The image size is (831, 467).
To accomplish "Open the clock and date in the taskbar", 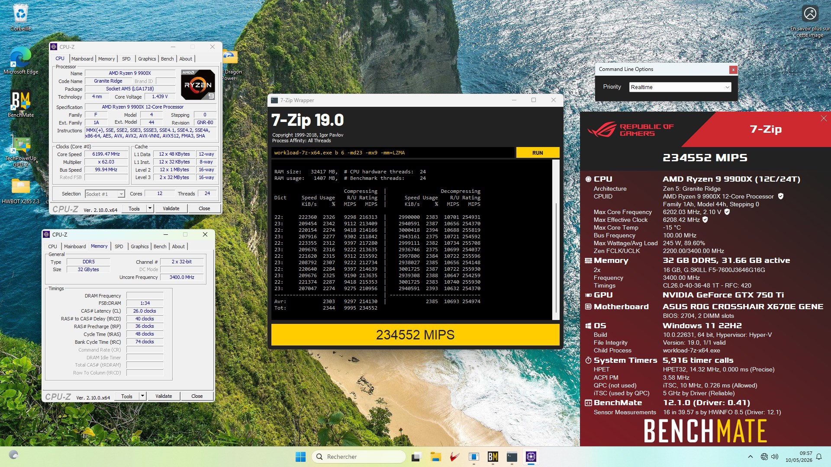I will tap(799, 457).
